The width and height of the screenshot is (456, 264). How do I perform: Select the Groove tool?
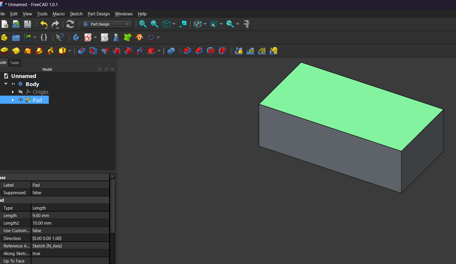coord(105,51)
